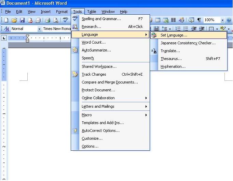Open the Zoom percentage dropdown
233x181 pixels.
223,20
